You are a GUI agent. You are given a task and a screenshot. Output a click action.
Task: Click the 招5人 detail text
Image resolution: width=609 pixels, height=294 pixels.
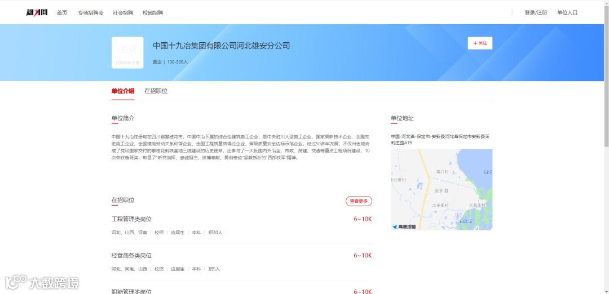pyautogui.click(x=214, y=269)
